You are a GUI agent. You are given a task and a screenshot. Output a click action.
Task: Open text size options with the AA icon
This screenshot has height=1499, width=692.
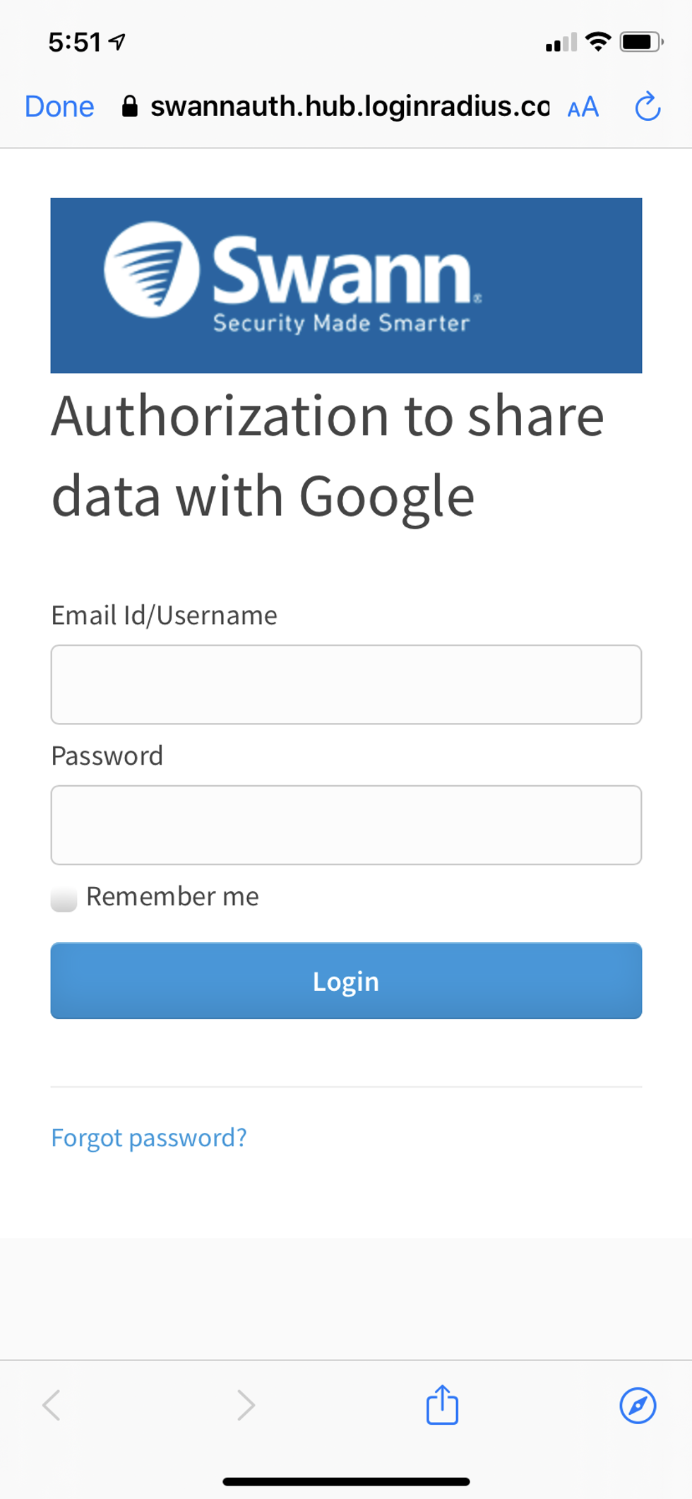(582, 107)
